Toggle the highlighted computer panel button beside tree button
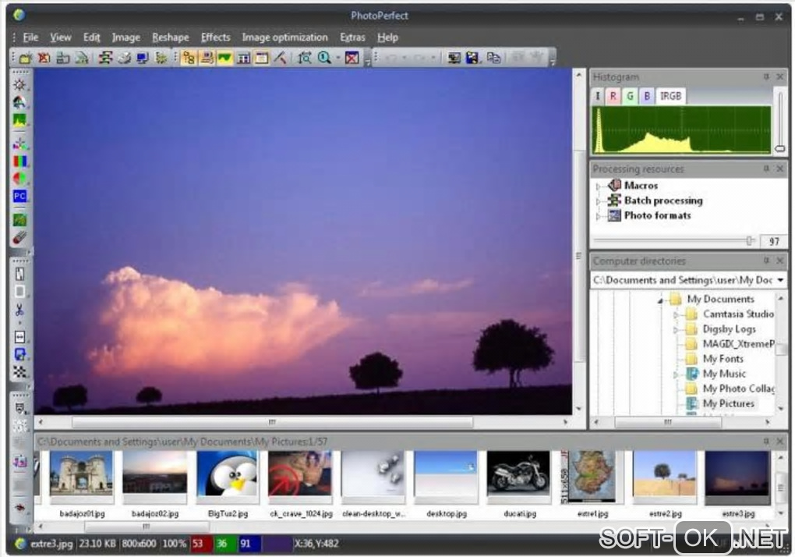795x557 pixels. pos(207,58)
